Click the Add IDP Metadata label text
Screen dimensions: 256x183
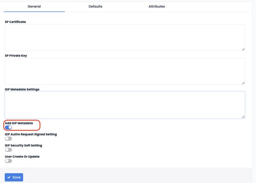click(x=19, y=123)
